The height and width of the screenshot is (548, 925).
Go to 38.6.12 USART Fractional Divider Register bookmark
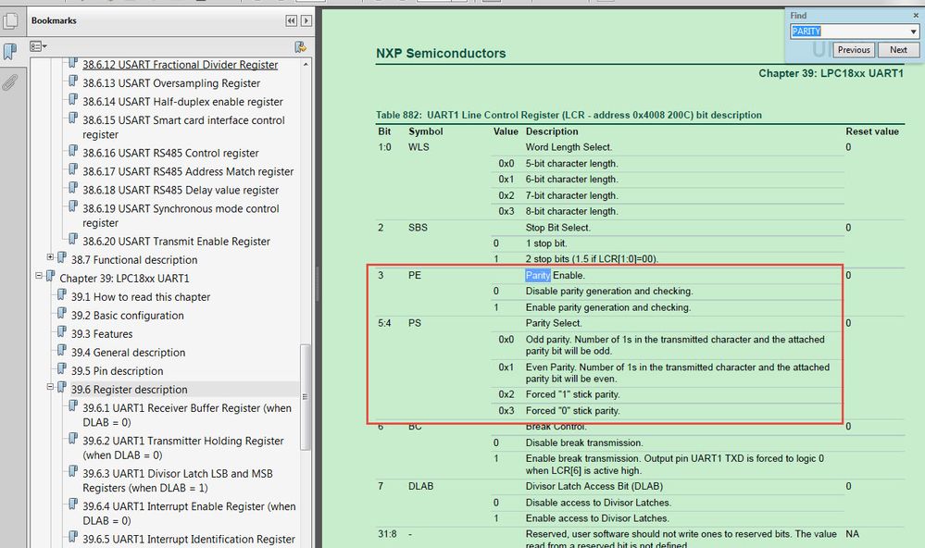point(180,65)
